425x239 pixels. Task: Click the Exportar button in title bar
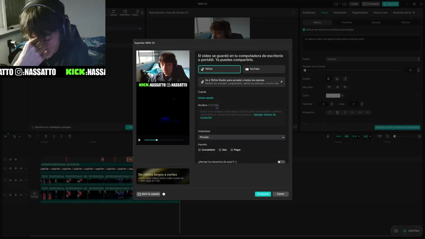pos(390,4)
